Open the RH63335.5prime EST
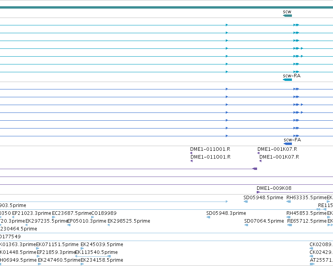The image size is (333, 266). [306, 198]
